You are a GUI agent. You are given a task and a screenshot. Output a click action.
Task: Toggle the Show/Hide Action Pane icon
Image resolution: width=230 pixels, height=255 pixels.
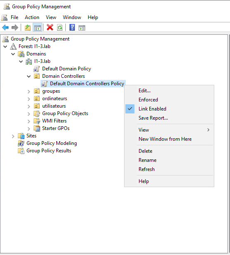82,28
